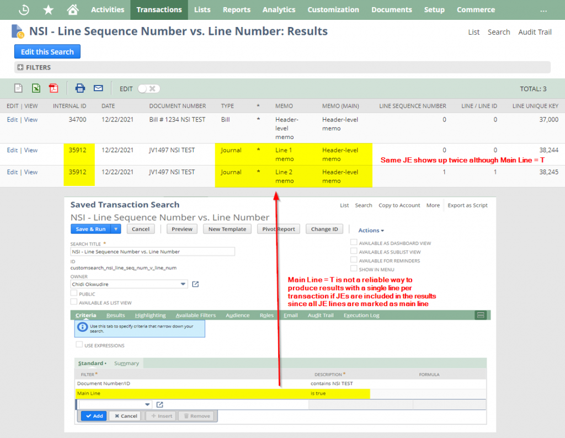This screenshot has width=565, height=438.
Task: Export results as CSV file icon
Action: click(x=18, y=88)
